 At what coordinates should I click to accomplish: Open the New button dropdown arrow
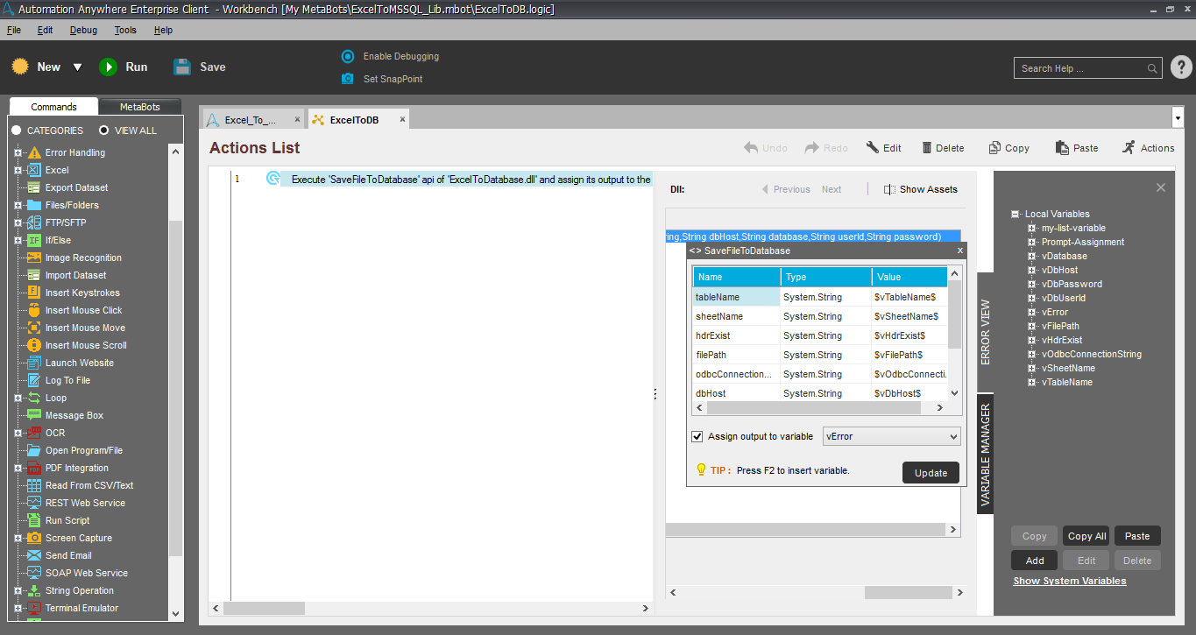[77, 67]
